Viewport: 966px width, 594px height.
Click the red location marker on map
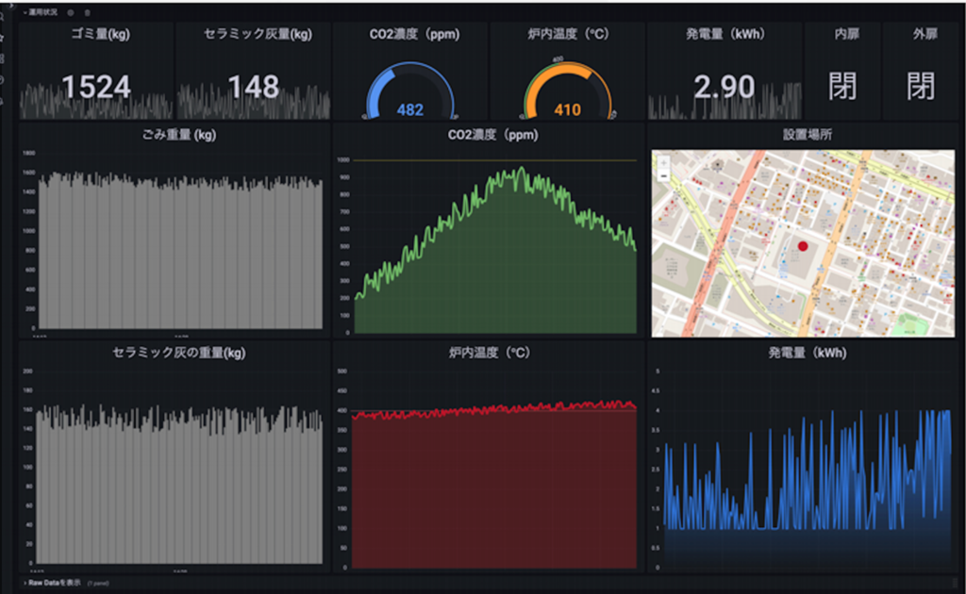pyautogui.click(x=803, y=245)
